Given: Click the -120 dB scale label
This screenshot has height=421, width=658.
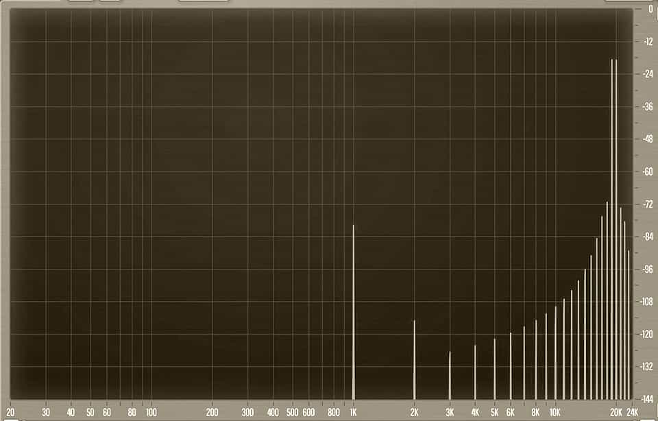Looking at the screenshot, I should (646, 334).
